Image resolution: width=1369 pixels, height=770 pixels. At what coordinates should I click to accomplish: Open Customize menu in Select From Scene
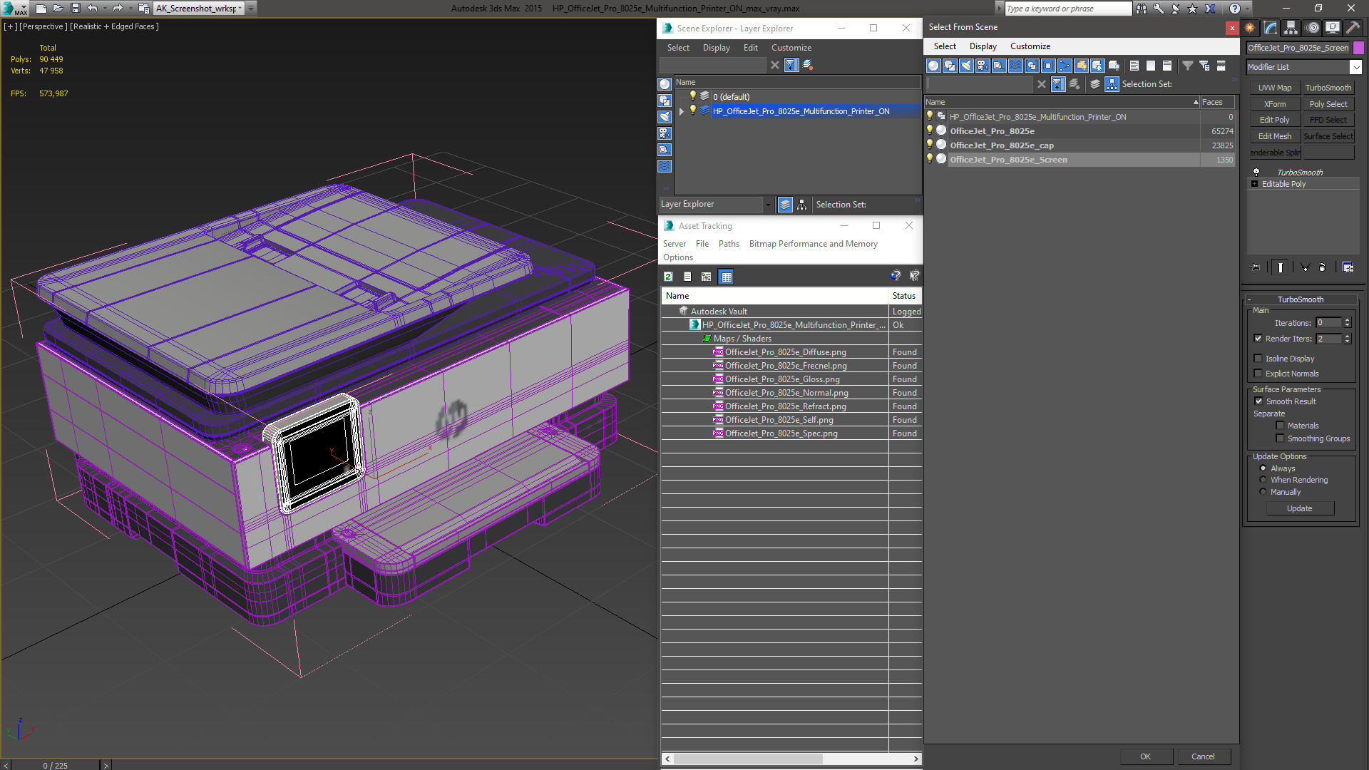1030,46
